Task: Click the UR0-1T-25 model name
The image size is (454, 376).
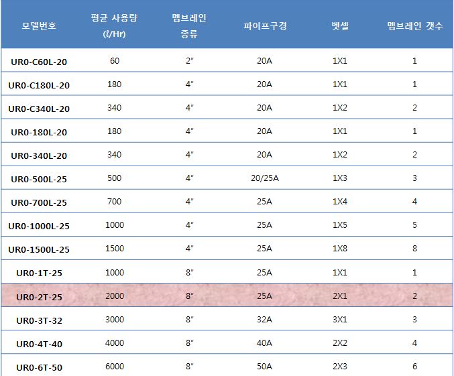Action: tap(39, 273)
